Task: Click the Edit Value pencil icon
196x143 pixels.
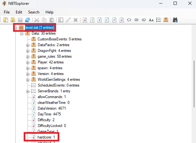Action: pyautogui.click(x=68, y=20)
